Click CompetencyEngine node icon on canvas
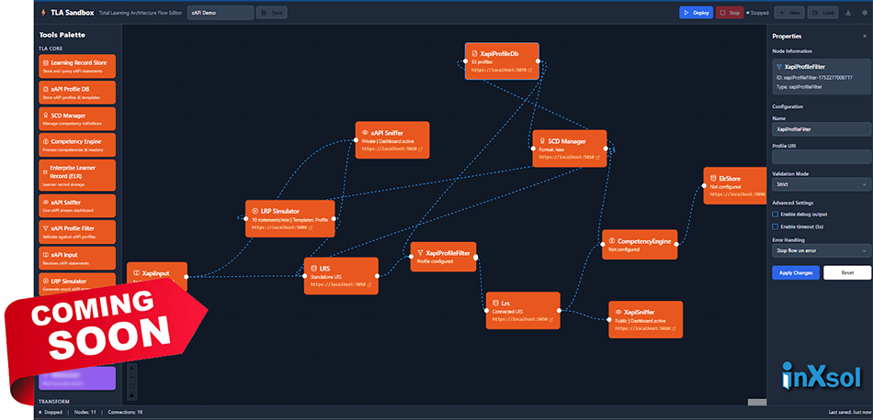 [611, 241]
